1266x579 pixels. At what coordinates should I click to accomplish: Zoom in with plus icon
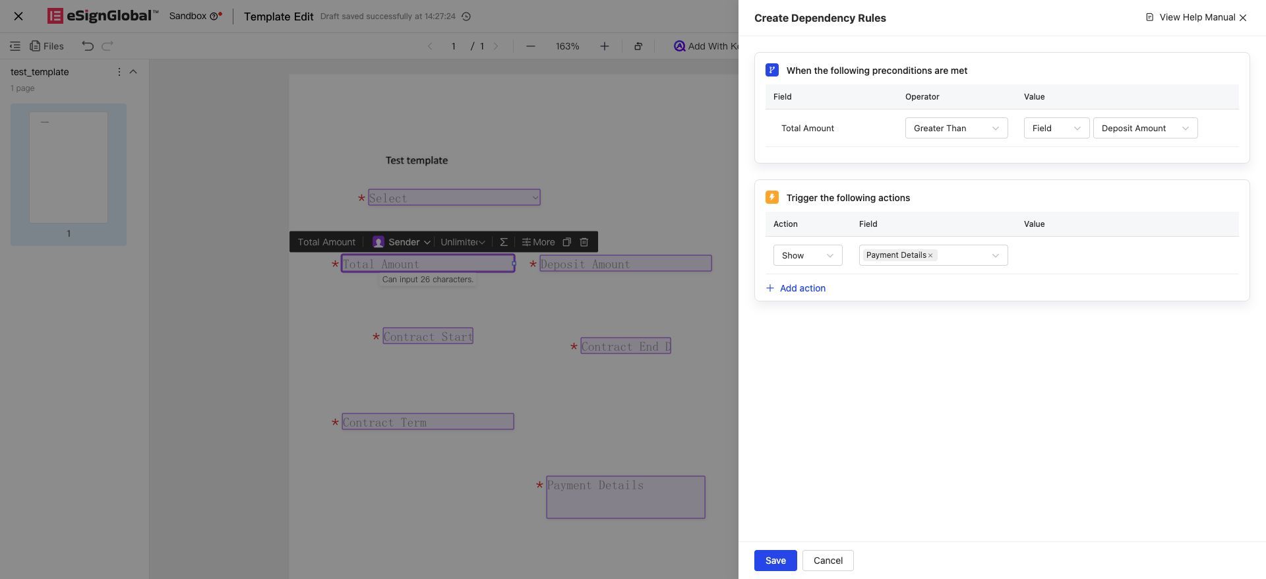click(x=605, y=46)
